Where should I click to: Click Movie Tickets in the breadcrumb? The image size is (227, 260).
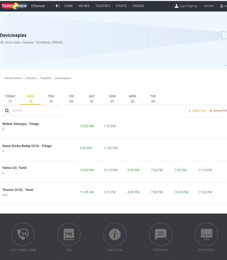13,78
